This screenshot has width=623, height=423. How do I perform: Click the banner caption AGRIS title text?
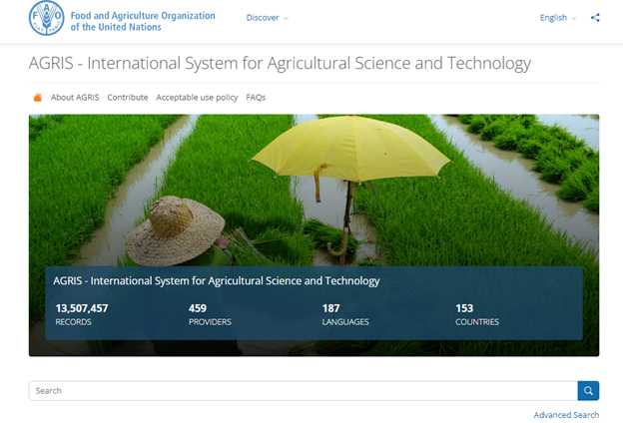point(216,280)
